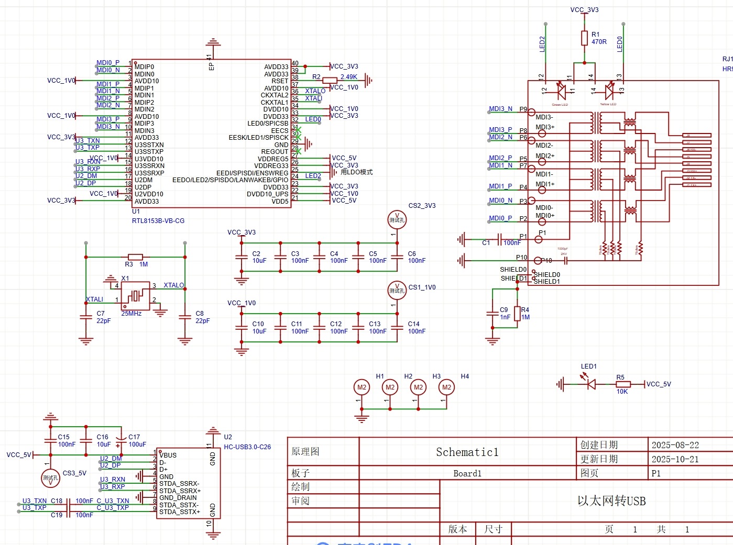The height and width of the screenshot is (545, 733).
Task: Select the R1 470R resistor symbol
Action: pos(584,38)
